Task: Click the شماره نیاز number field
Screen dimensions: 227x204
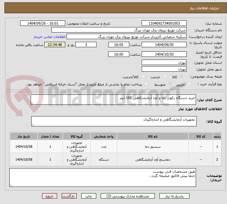Action: tap(164, 23)
